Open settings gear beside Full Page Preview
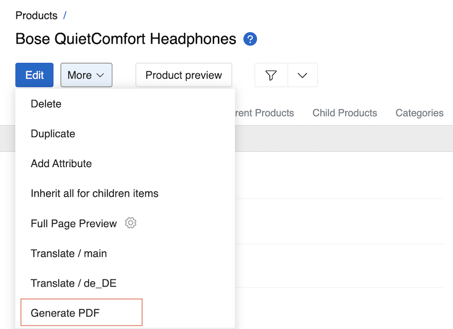Image resolution: width=453 pixels, height=329 pixels. (x=131, y=223)
